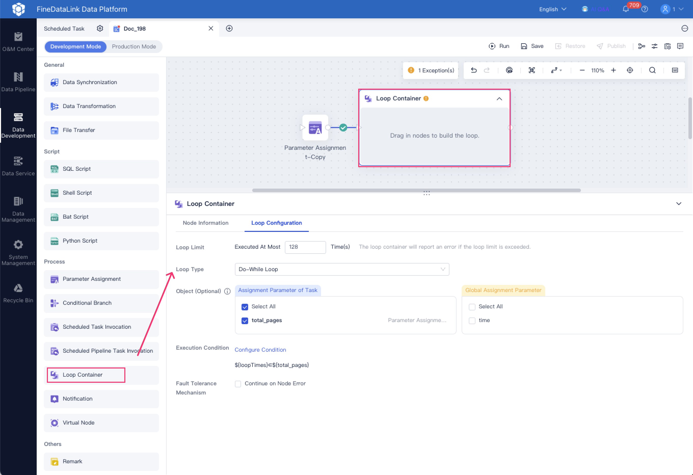693x475 pixels.
Task: Open the help question mark icon
Action: click(x=645, y=9)
